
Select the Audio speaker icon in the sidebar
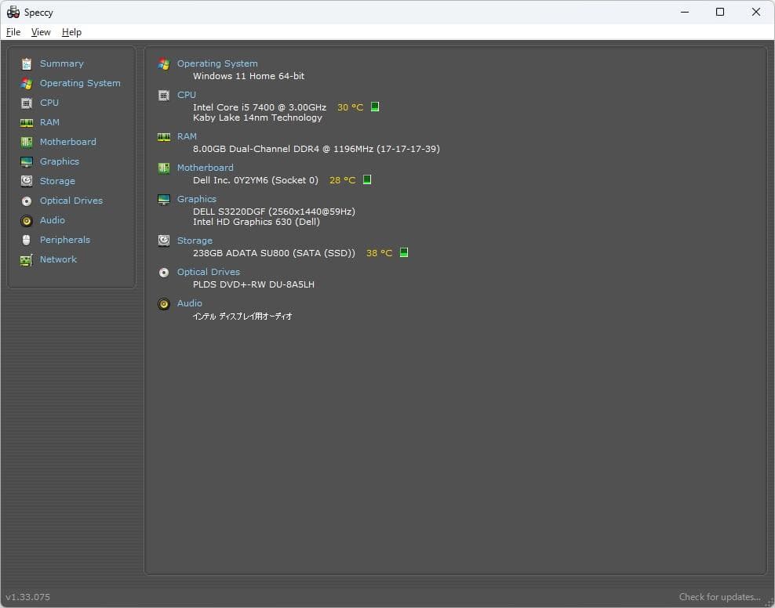click(x=27, y=220)
